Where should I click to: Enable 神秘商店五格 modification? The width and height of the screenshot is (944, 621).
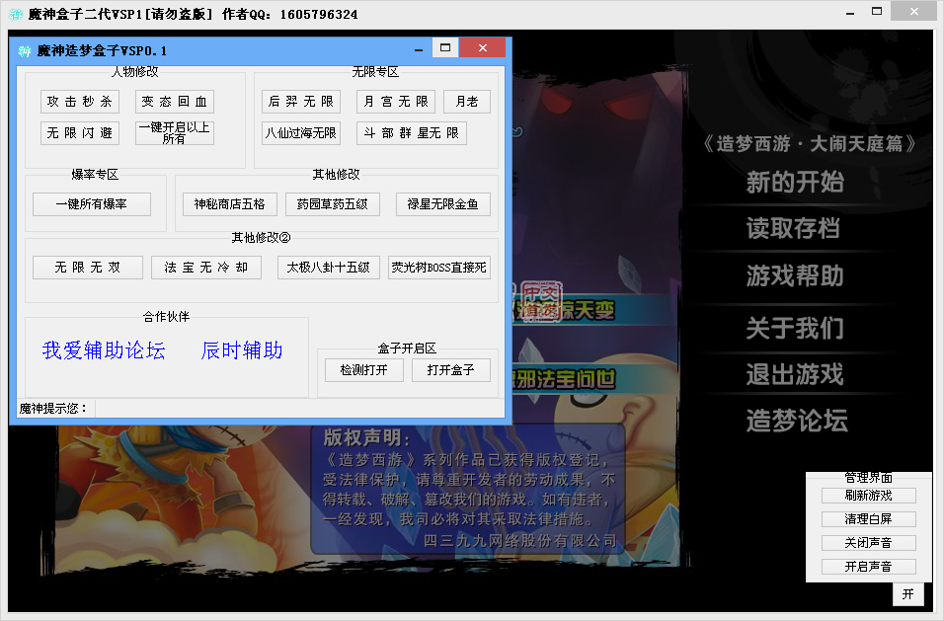(229, 204)
